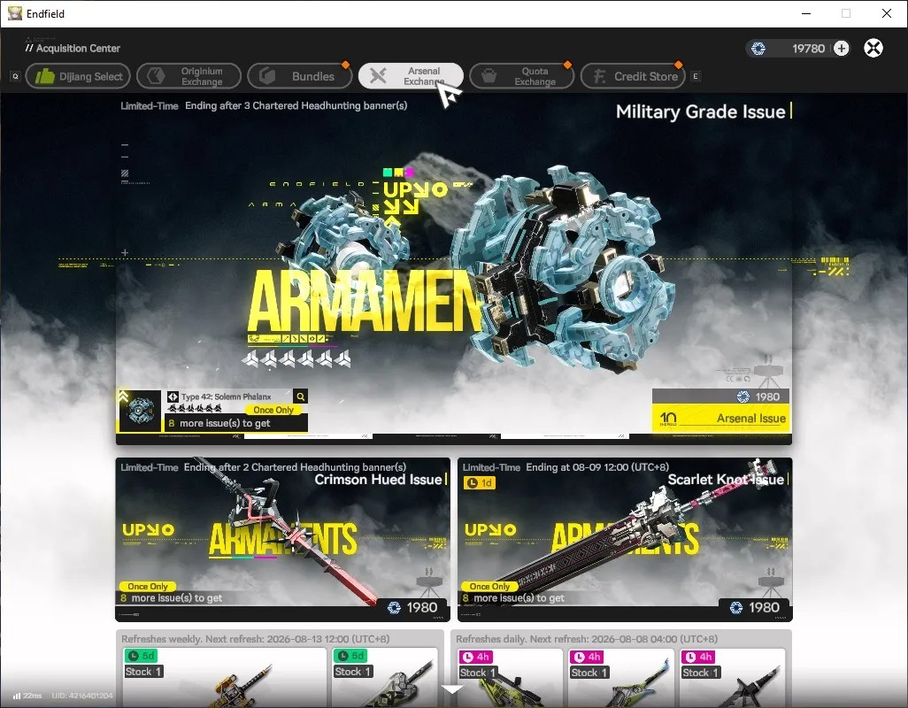The height and width of the screenshot is (708, 908).
Task: Open the Credit Store tab
Action: [633, 76]
